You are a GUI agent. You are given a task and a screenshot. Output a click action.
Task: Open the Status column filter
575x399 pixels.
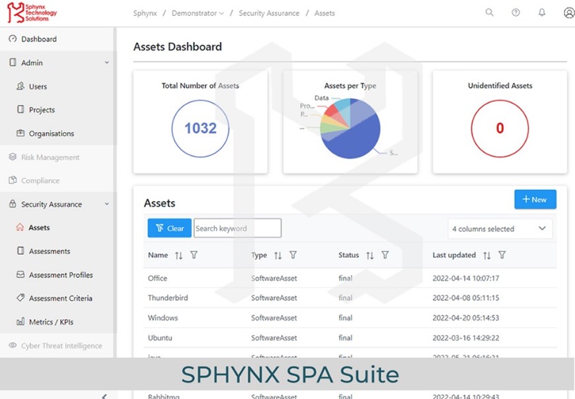click(x=385, y=255)
